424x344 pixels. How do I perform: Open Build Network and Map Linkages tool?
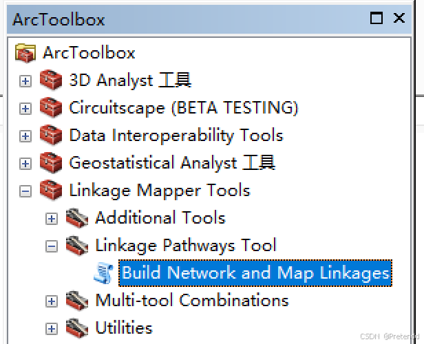click(255, 273)
